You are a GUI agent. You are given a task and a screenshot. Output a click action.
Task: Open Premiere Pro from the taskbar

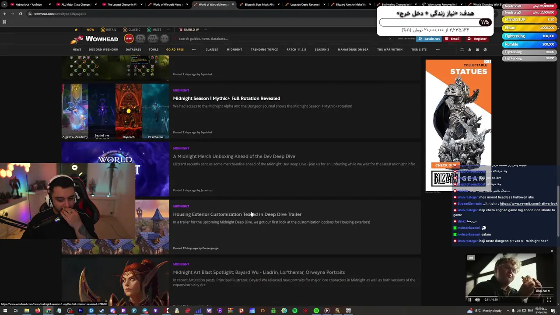80,311
